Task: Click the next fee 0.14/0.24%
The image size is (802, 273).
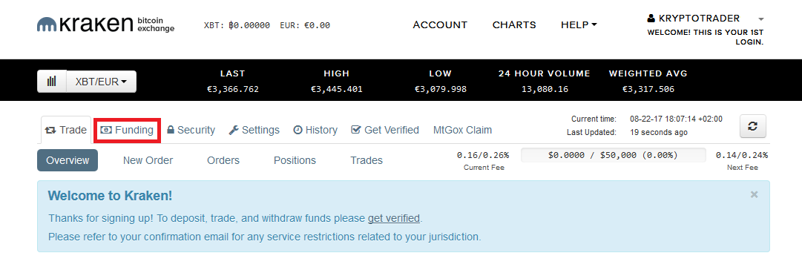Action: tap(742, 155)
